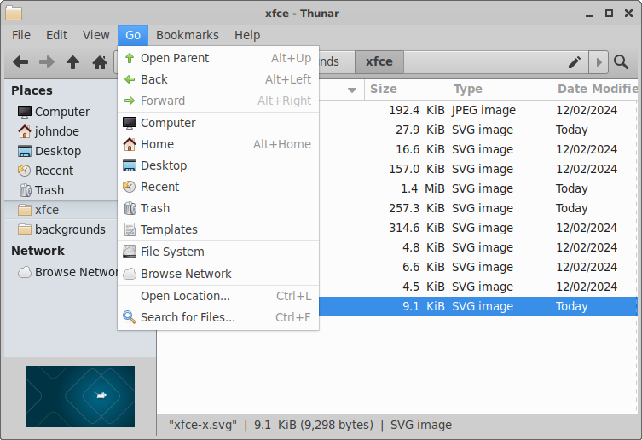
Task: Click the Computer monitor icon in Places sidebar
Action: tap(25, 112)
